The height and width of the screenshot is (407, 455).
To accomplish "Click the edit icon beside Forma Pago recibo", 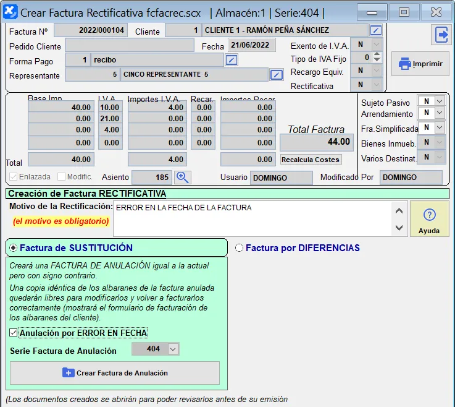I will (232, 60).
